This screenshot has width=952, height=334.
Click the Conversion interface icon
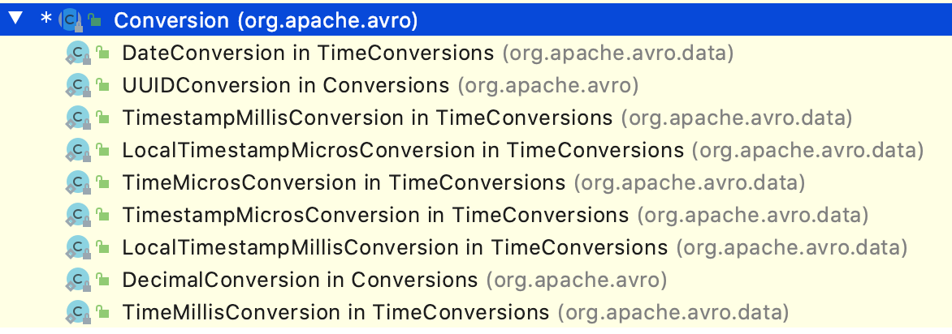coord(71,20)
